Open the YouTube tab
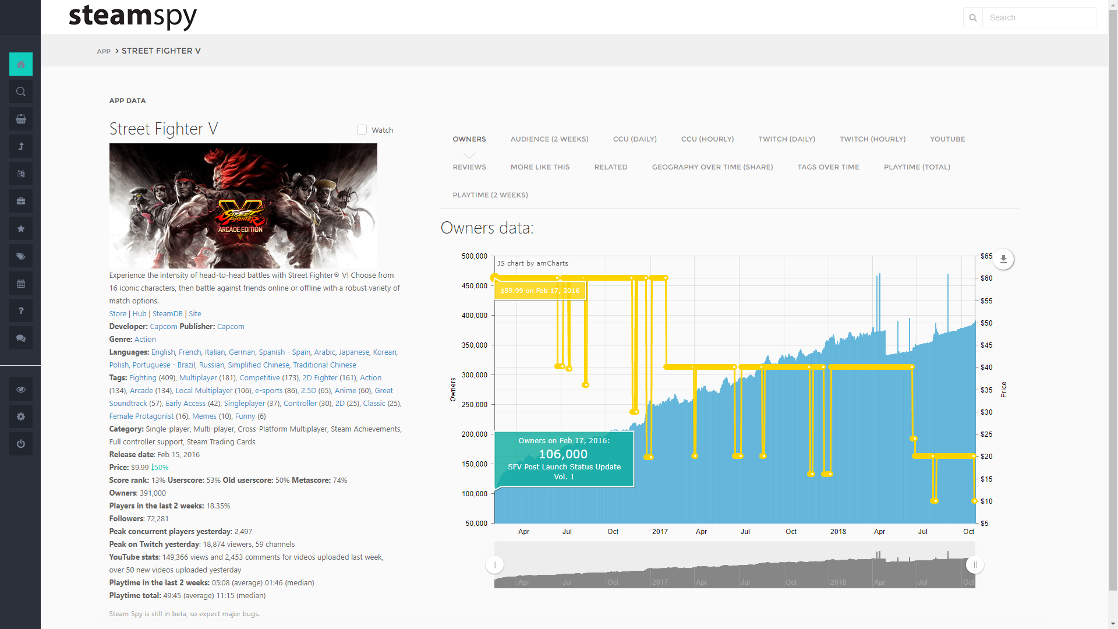Viewport: 1118px width, 629px height. (947, 139)
